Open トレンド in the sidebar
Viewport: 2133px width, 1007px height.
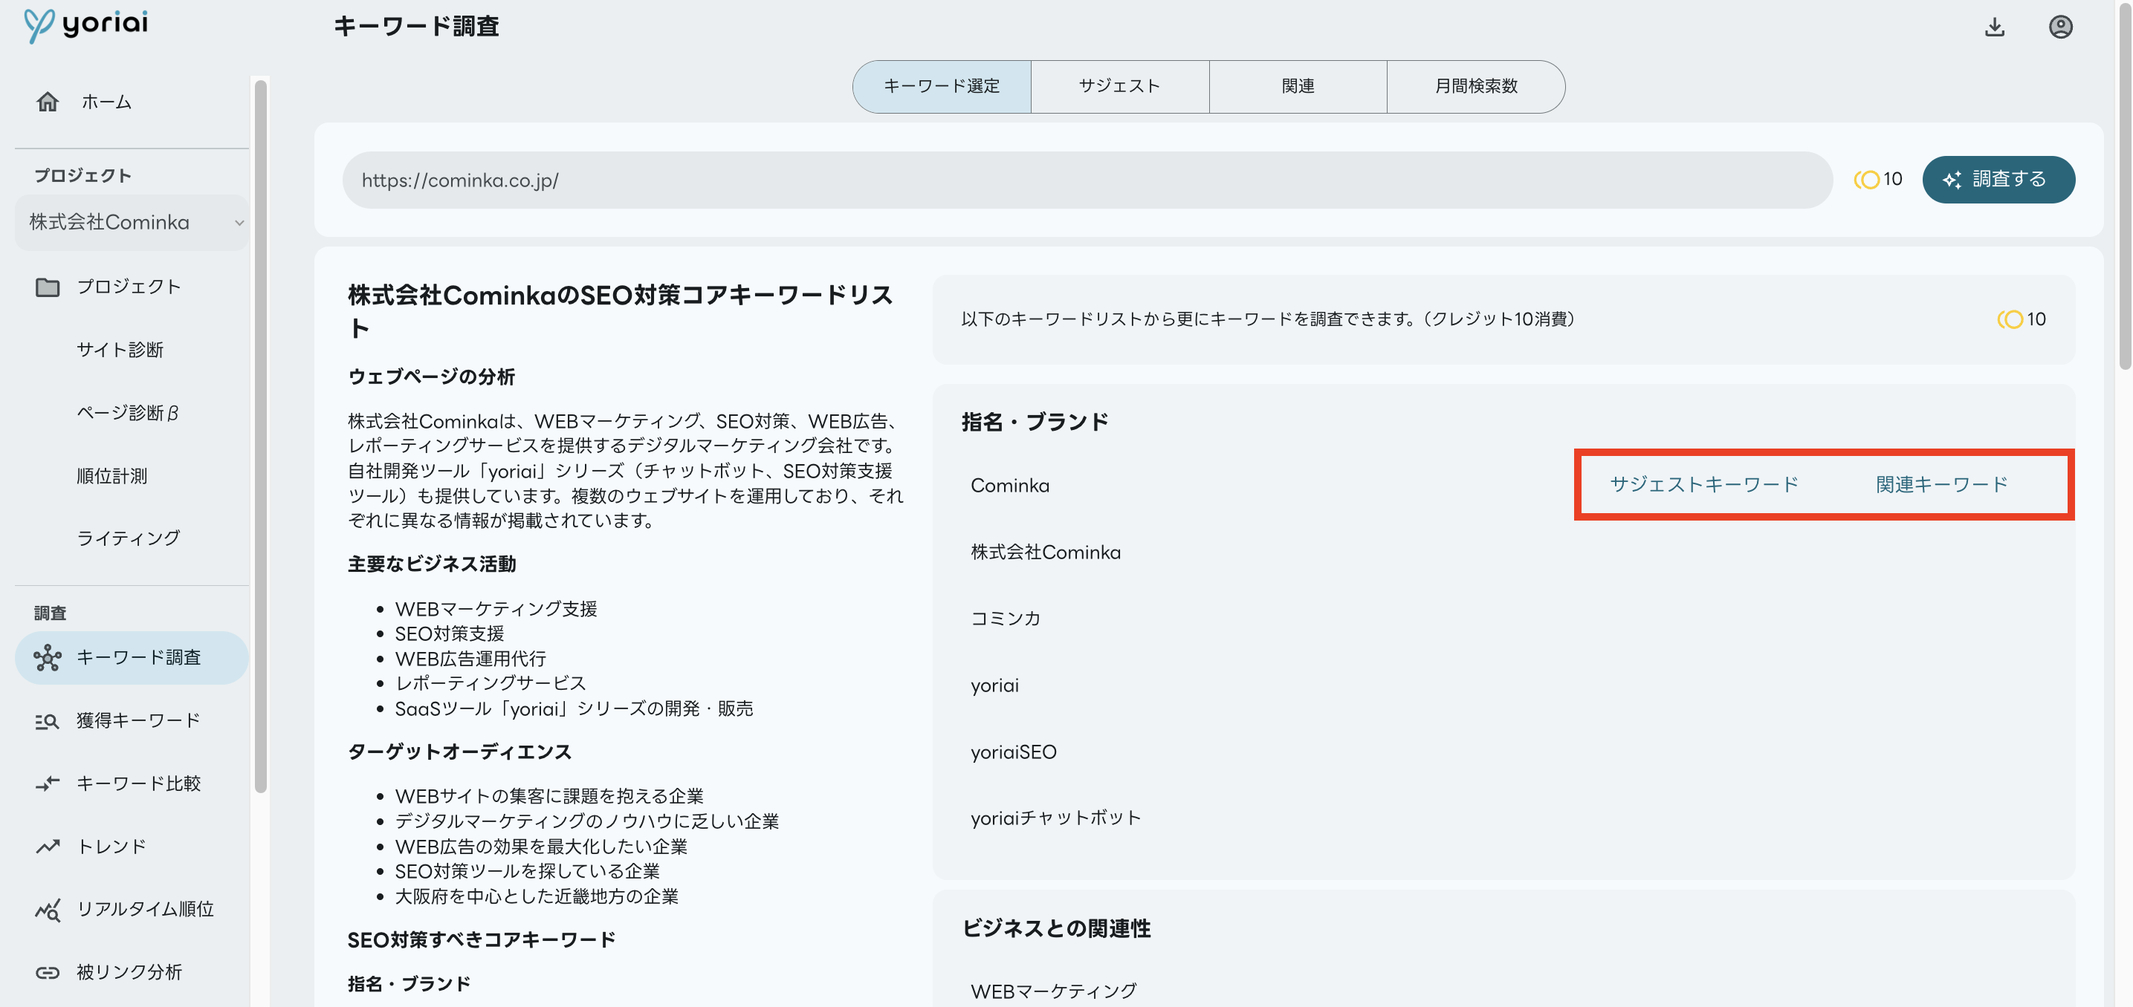(132, 847)
